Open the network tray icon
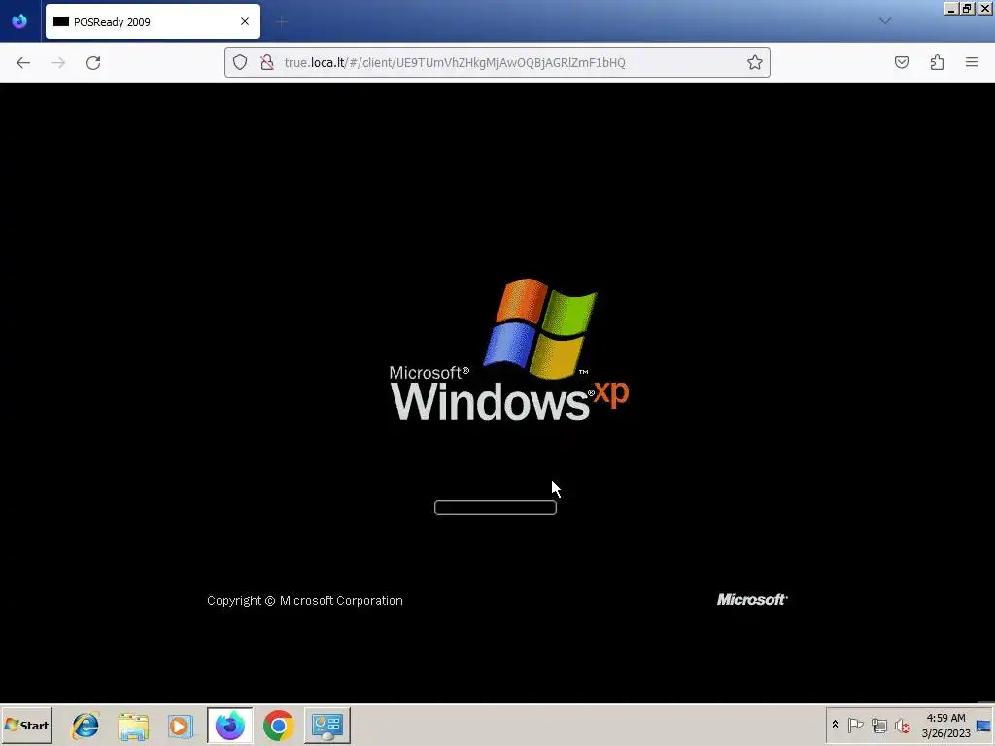 878,725
